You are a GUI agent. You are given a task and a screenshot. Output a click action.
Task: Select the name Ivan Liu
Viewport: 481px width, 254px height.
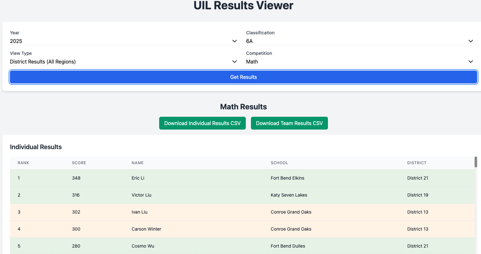click(x=140, y=212)
